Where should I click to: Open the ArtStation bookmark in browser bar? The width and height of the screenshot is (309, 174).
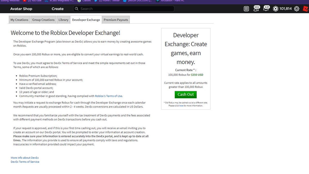170,1
